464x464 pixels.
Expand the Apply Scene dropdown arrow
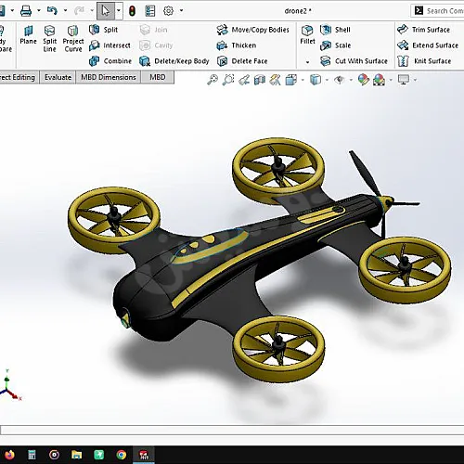(391, 80)
